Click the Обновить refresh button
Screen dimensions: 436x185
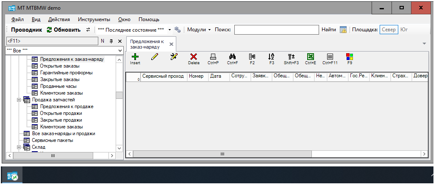tap(64, 30)
